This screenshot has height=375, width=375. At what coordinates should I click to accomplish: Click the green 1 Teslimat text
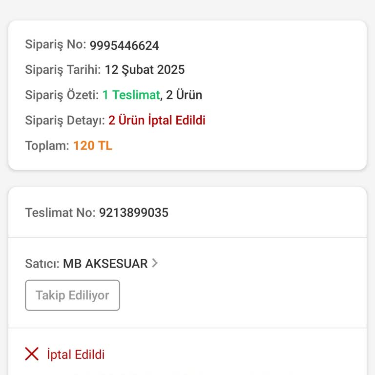click(131, 95)
